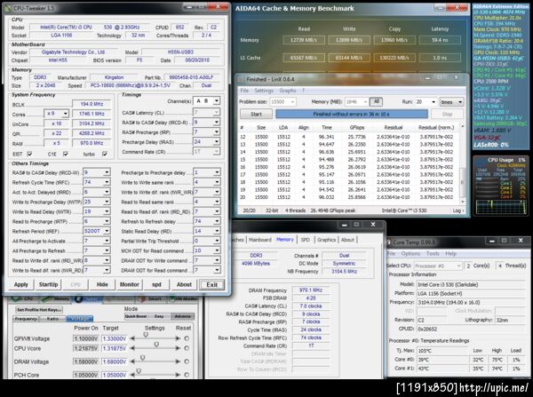533x397 pixels.
Task: Open the LinX 'times' dropdown
Action: click(x=451, y=102)
